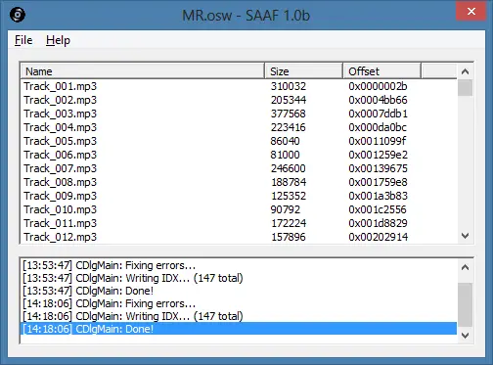
Task: Click size value 86040
Action: (x=285, y=141)
